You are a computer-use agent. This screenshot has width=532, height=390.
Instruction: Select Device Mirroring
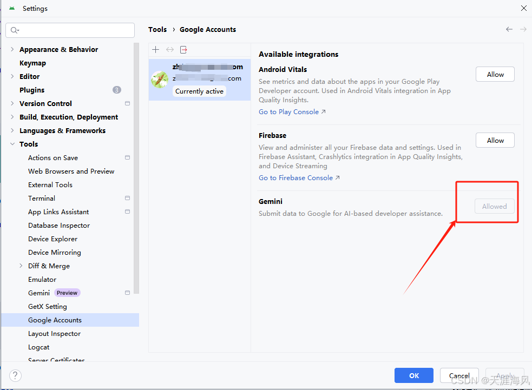coord(55,252)
